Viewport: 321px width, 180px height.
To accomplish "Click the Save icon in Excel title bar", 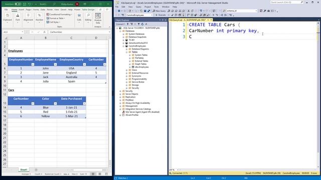I will [25, 4].
